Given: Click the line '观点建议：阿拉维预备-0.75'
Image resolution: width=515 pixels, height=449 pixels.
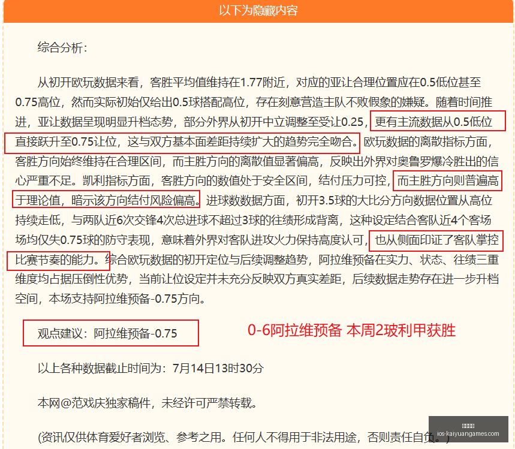Looking at the screenshot, I should (x=107, y=333).
